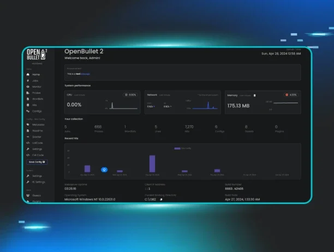Click the "8" guests count
Screen dimensions: 334x252
click(x=246, y=127)
